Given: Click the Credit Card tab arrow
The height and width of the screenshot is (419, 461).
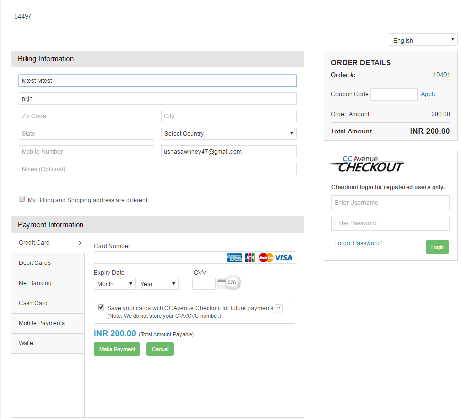Looking at the screenshot, I should (80, 243).
